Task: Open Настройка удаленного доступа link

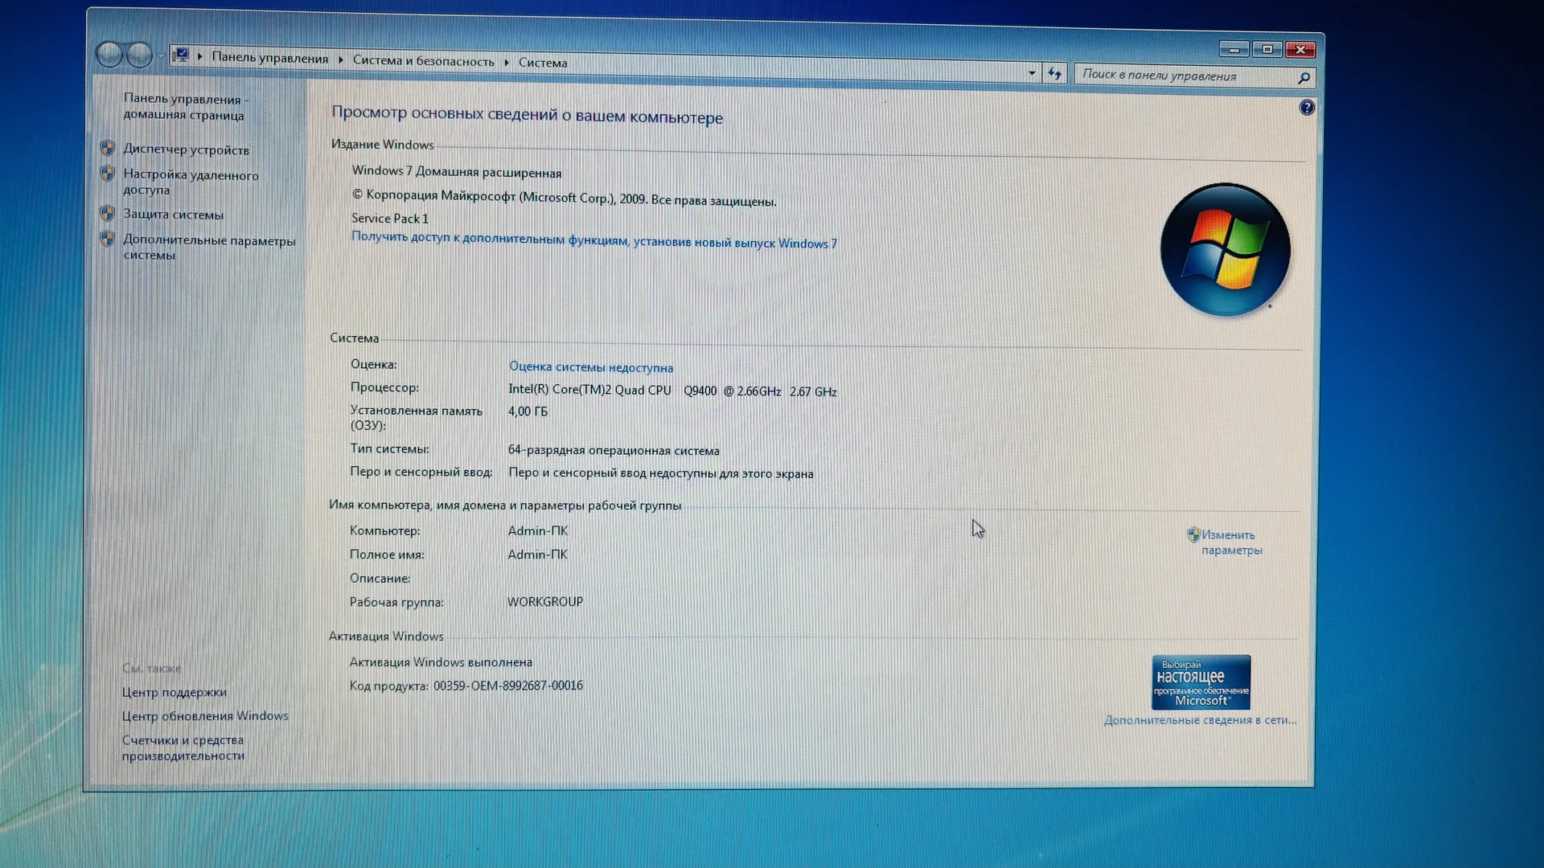Action: pos(191,182)
